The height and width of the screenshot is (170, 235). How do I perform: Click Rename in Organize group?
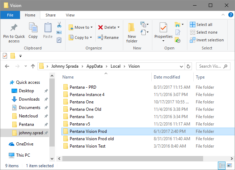pyautogui.click(x=108, y=38)
